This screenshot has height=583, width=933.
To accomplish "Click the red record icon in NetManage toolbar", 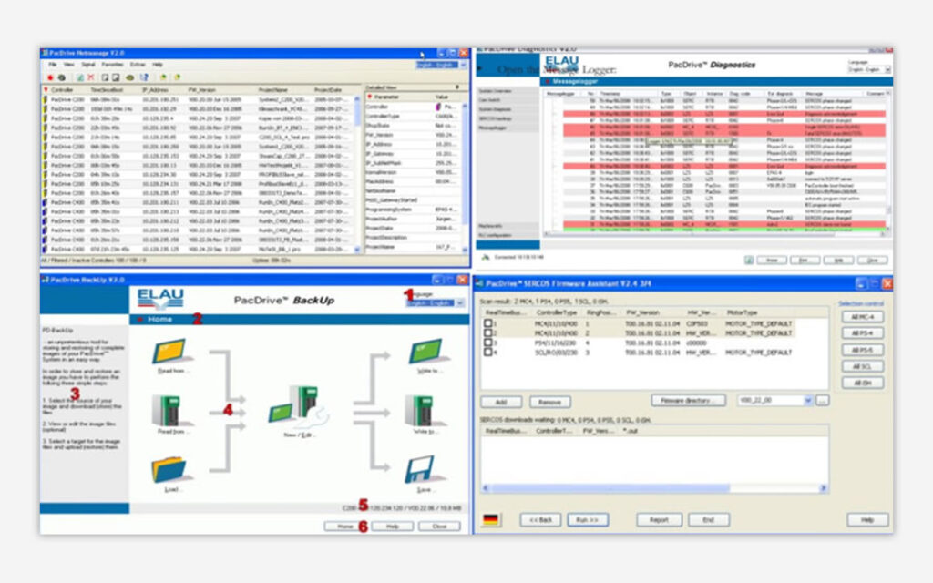I will coord(49,77).
